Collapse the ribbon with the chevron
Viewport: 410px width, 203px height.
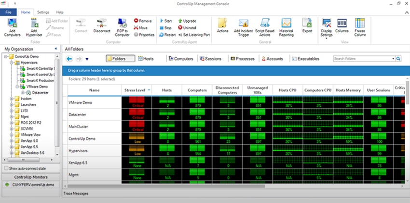pos(407,12)
